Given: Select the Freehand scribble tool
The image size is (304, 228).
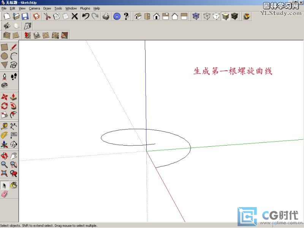Looking at the screenshot, I should [x=14, y=65].
